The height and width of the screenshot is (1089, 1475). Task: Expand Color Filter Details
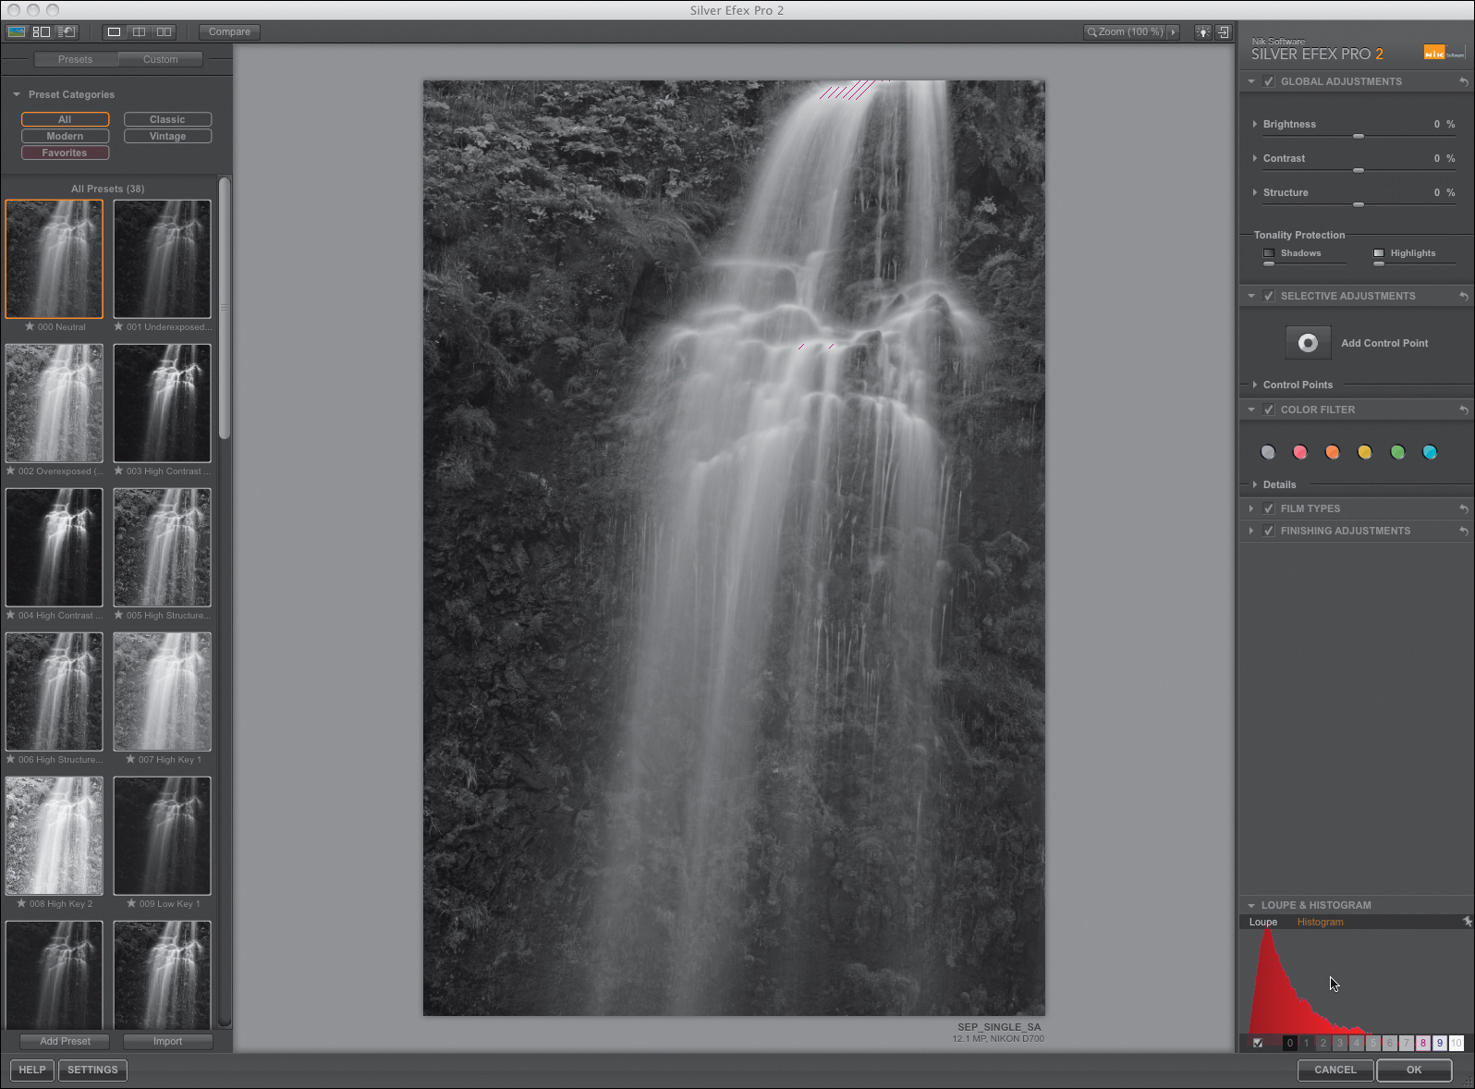pos(1254,484)
